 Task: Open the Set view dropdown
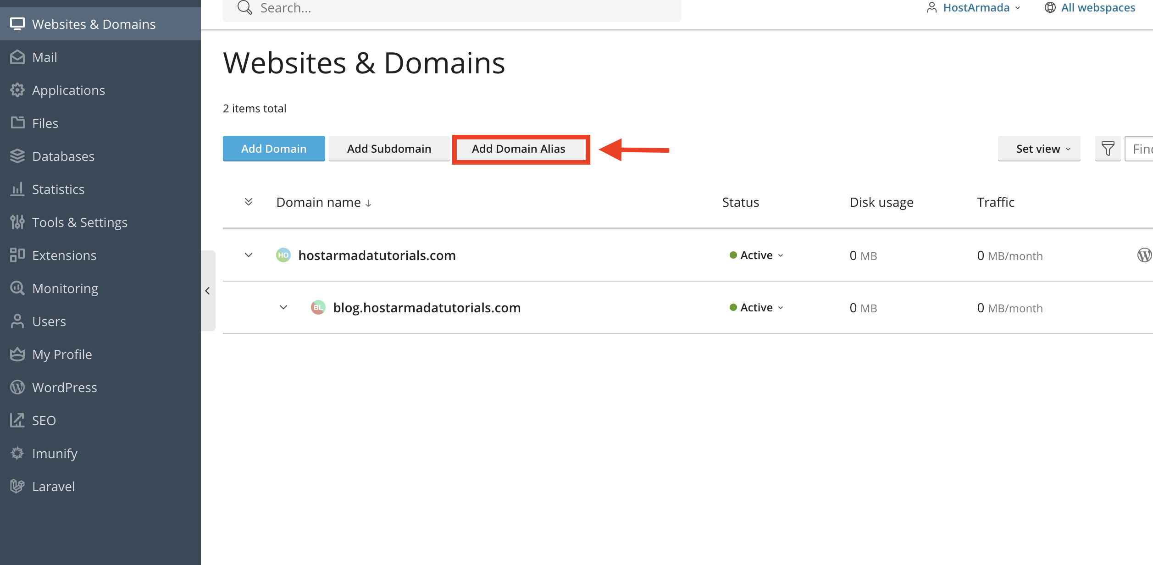[x=1039, y=149]
